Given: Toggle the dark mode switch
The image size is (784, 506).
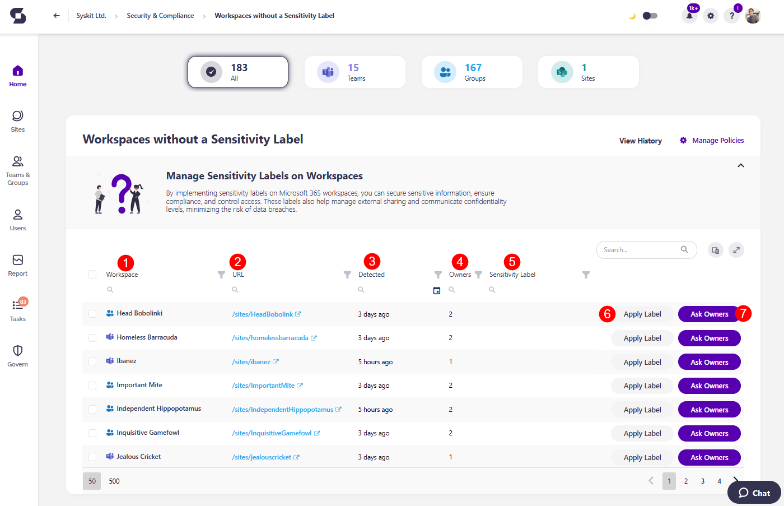Looking at the screenshot, I should pyautogui.click(x=650, y=16).
